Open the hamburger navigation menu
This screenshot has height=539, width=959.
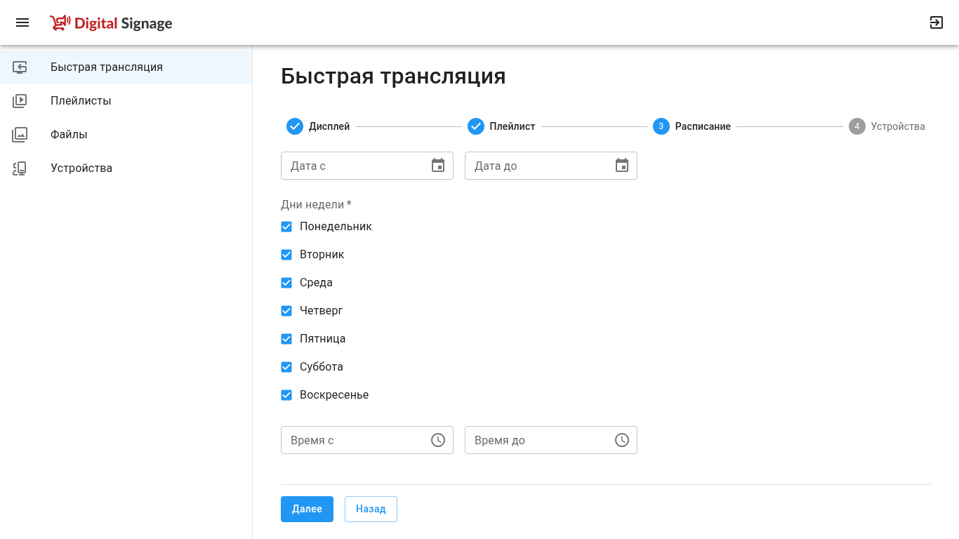tap(22, 22)
